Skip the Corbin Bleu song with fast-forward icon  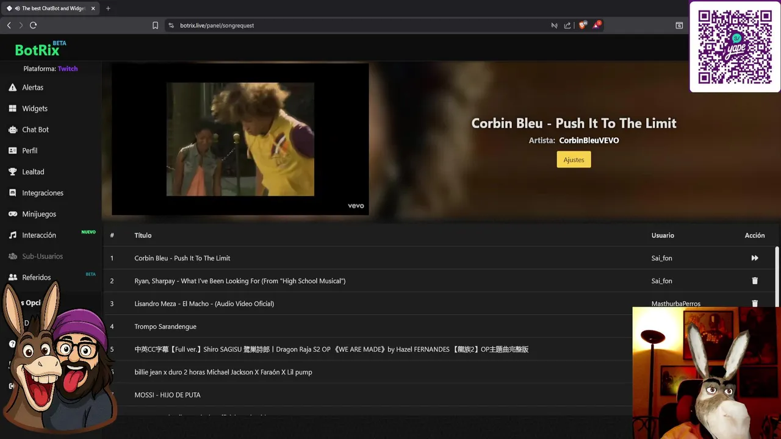point(755,259)
